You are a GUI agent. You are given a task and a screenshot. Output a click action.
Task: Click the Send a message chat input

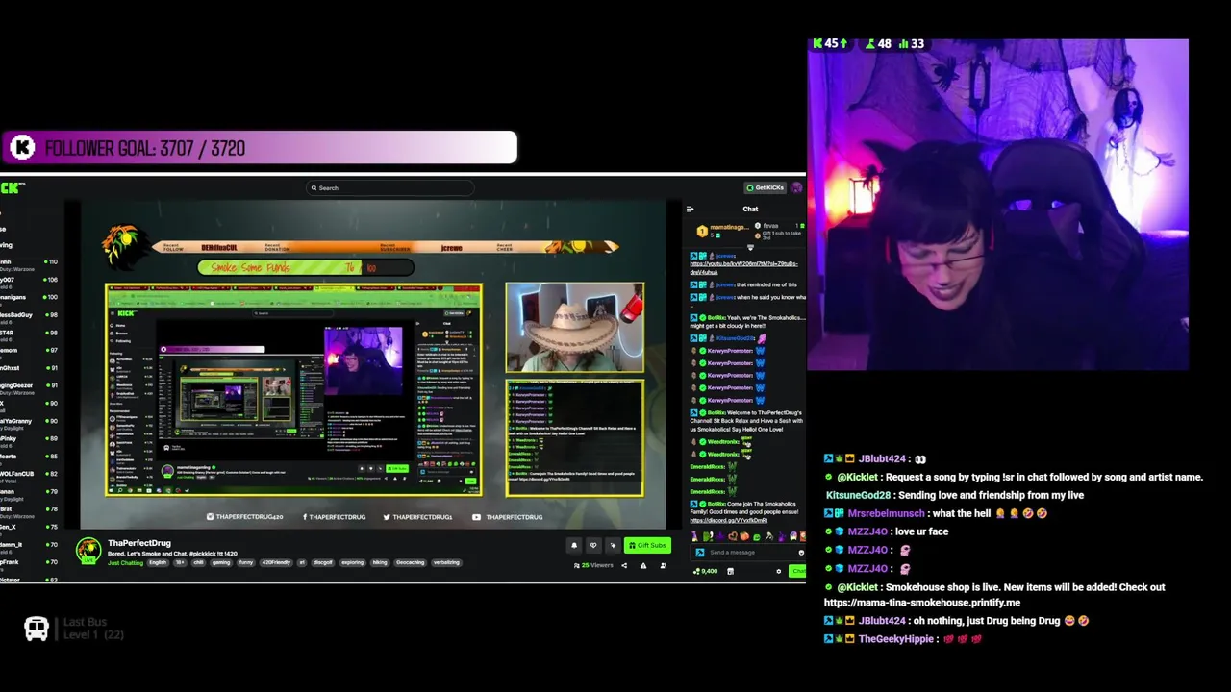(749, 552)
